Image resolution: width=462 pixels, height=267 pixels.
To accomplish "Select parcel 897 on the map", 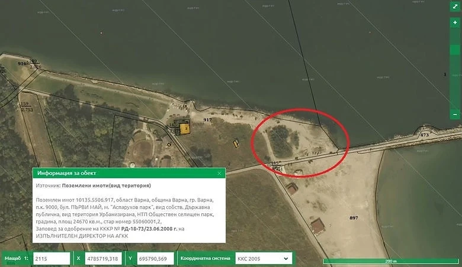I will [x=354, y=218].
